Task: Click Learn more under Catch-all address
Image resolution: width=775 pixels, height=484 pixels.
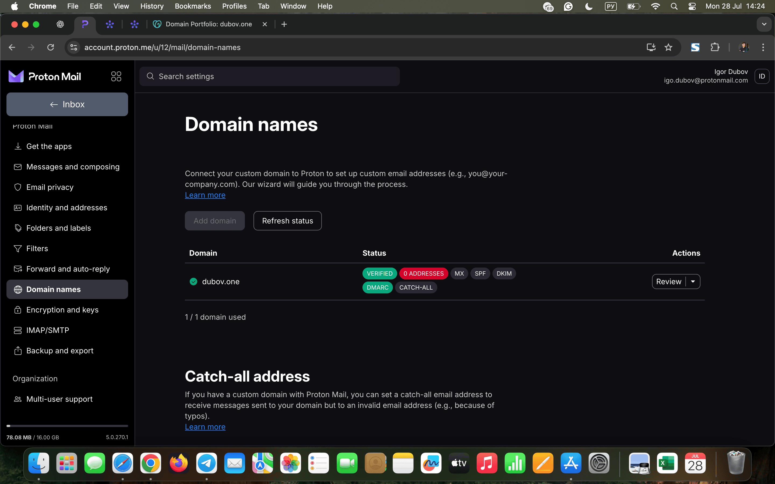Action: coord(205,427)
